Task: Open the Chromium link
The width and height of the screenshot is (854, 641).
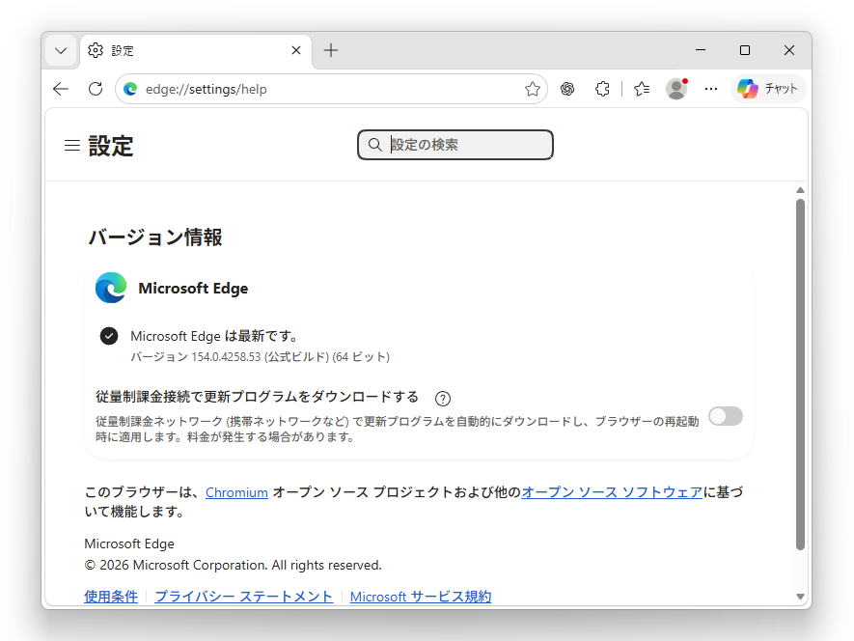Action: click(236, 492)
